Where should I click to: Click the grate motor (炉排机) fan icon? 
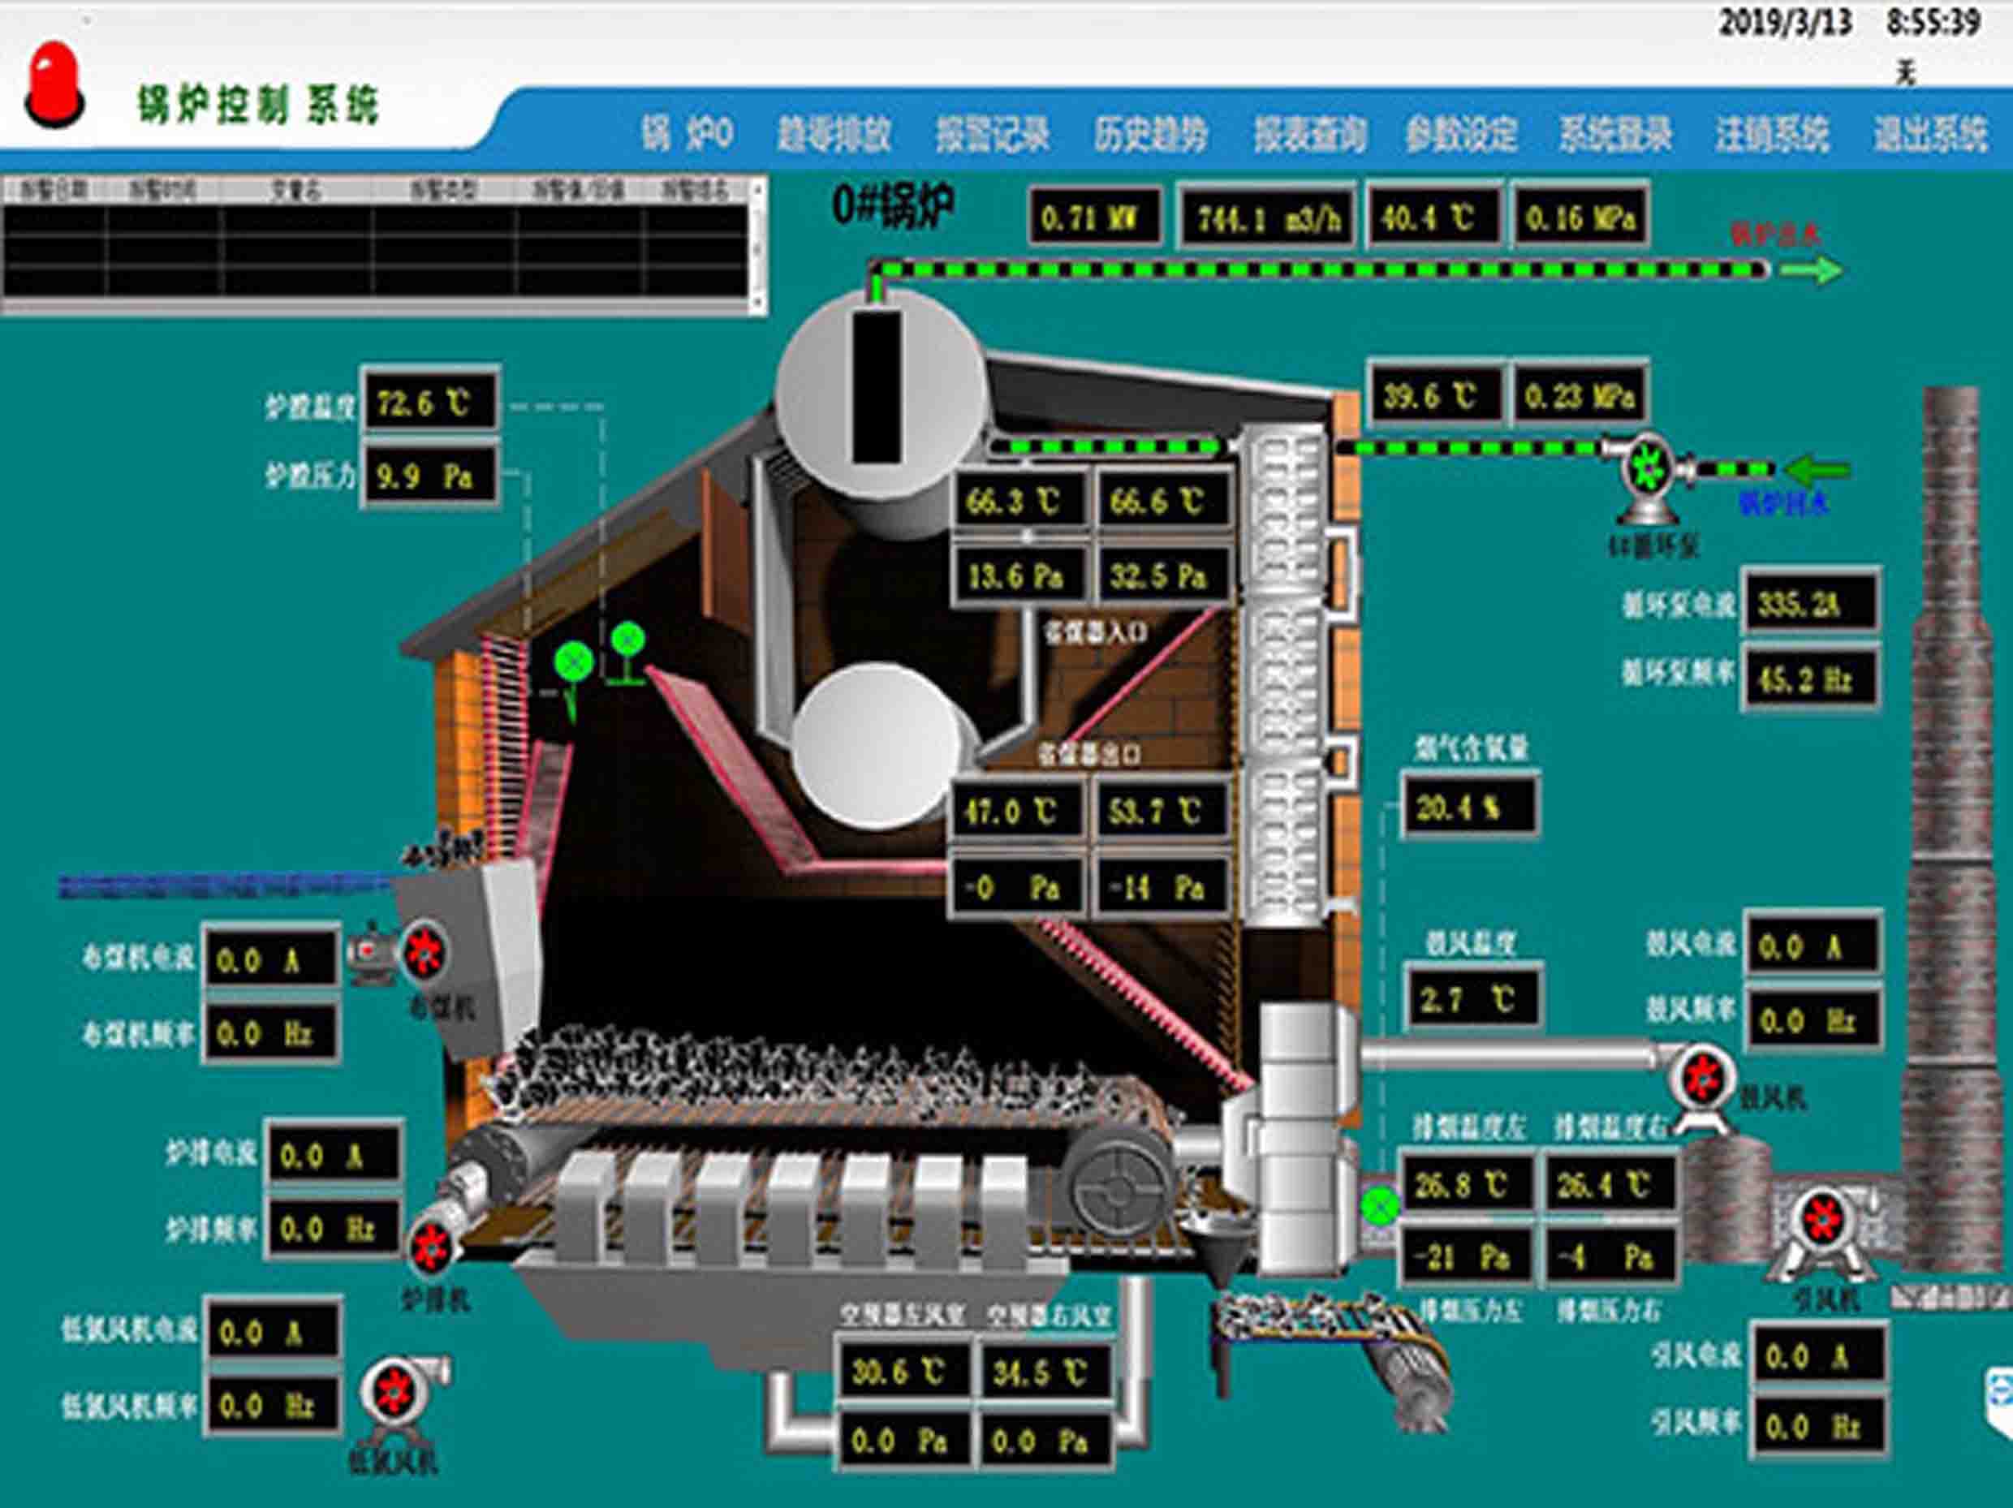[x=429, y=1247]
